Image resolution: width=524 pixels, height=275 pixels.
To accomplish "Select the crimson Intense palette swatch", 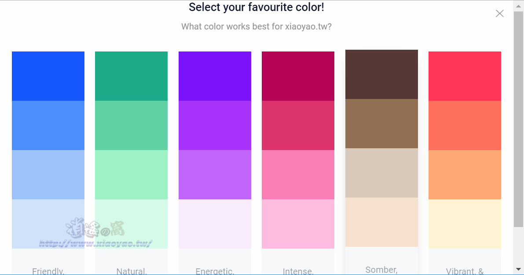I will point(298,76).
